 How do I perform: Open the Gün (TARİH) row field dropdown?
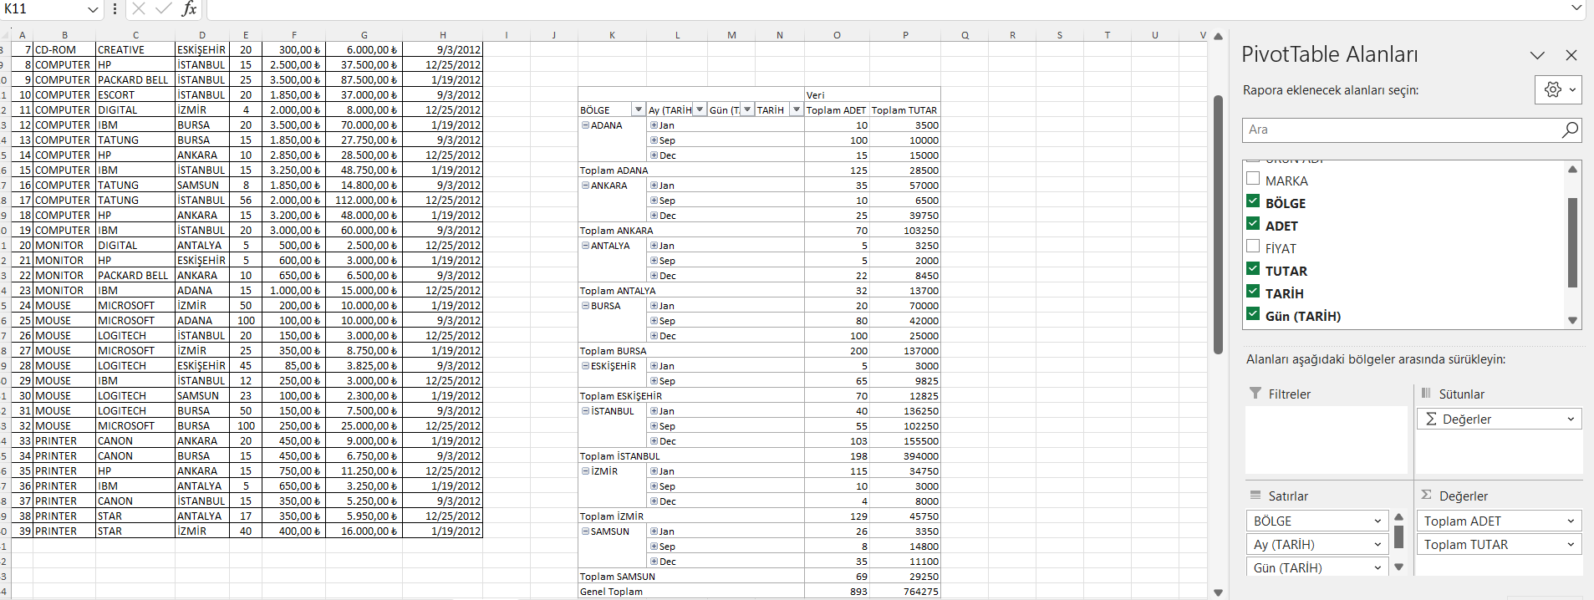(x=1378, y=567)
